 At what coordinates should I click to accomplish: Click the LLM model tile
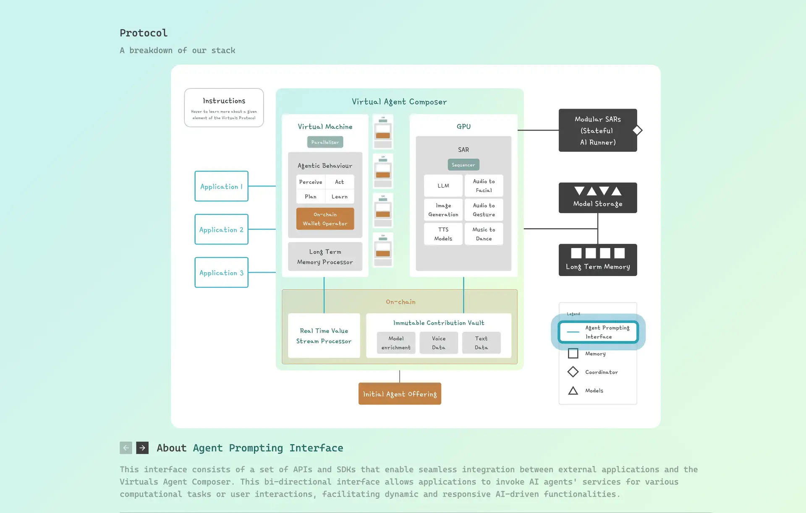pos(443,185)
